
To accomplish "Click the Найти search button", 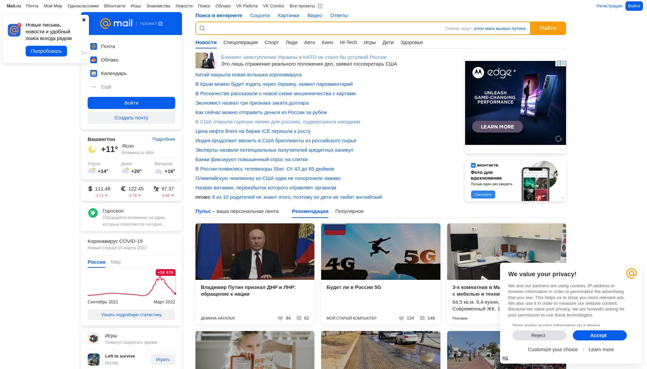I will tap(548, 28).
